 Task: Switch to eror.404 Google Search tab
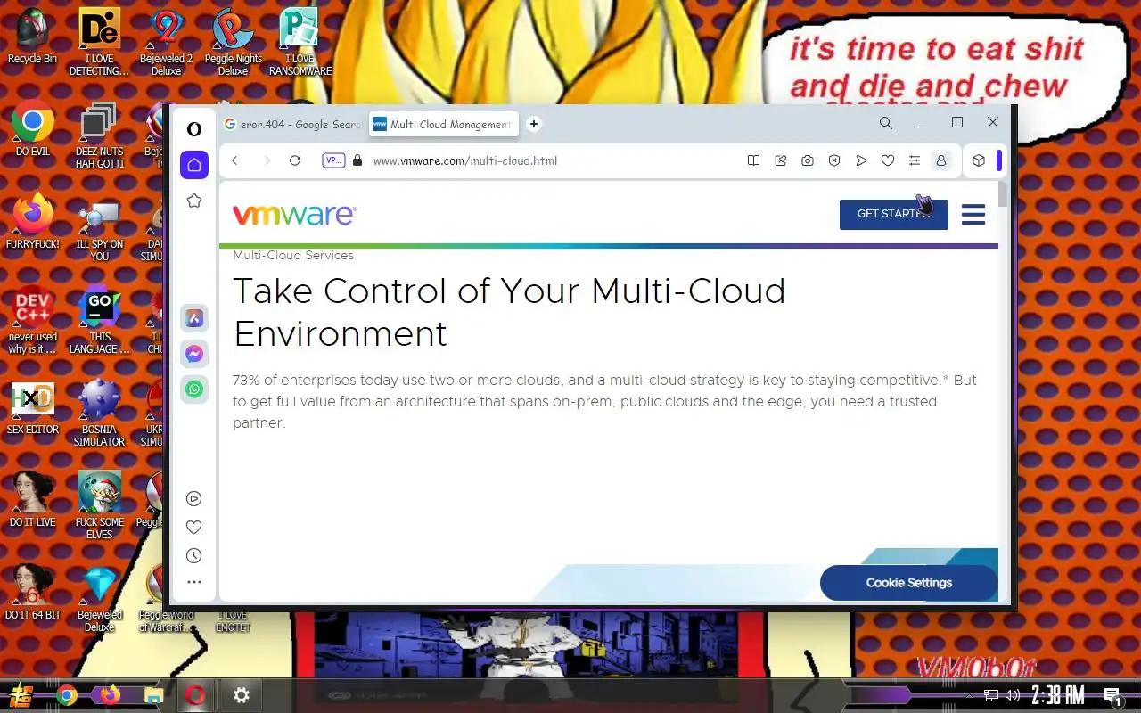coord(292,124)
